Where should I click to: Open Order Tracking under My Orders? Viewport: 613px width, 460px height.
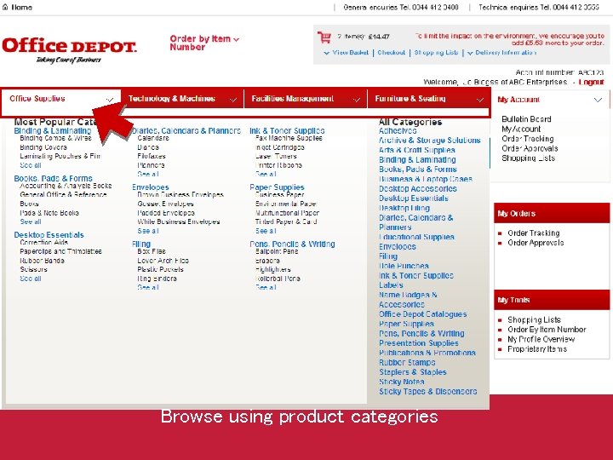point(534,233)
